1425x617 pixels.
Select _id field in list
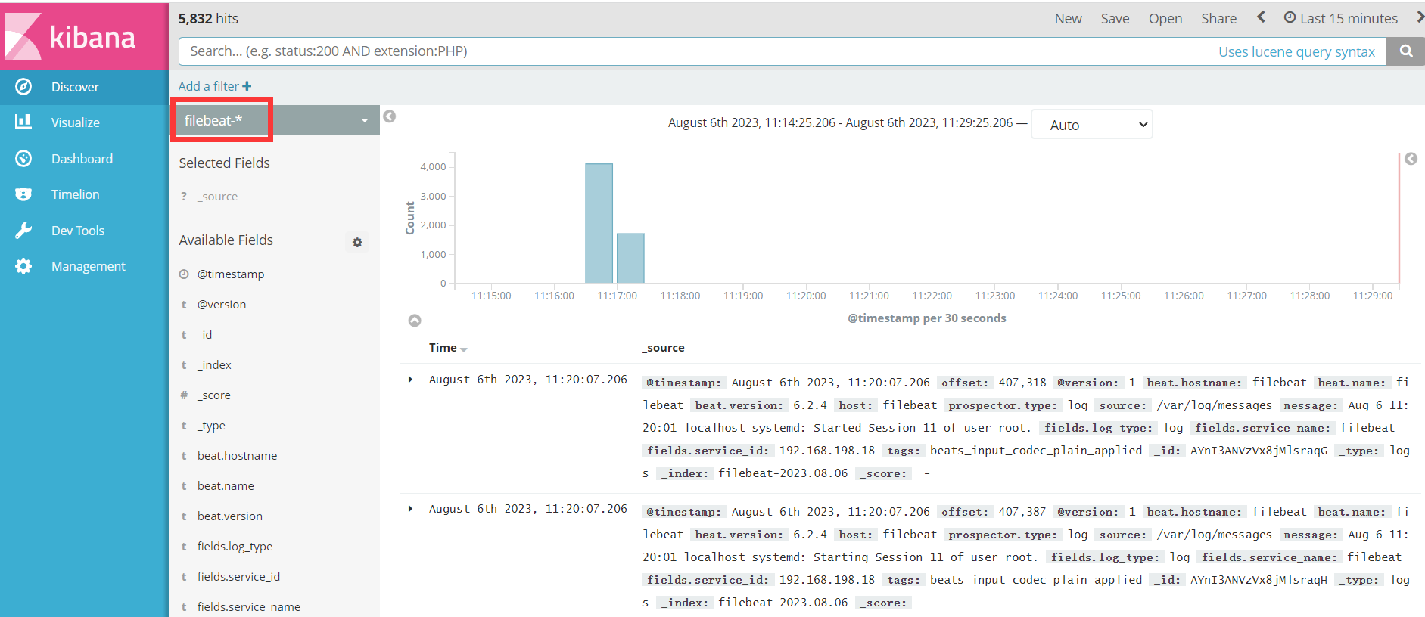(x=204, y=335)
